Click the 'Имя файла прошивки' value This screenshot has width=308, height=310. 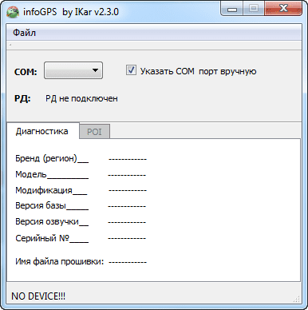tap(128, 262)
